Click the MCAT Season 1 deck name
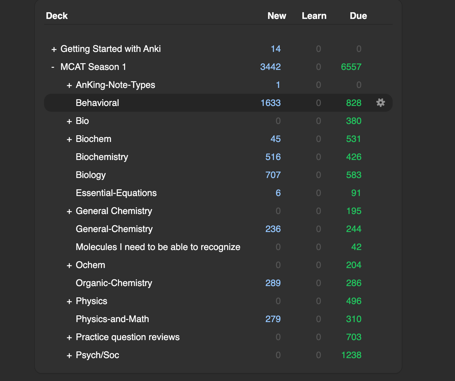Image resolution: width=455 pixels, height=381 pixels. [93, 67]
